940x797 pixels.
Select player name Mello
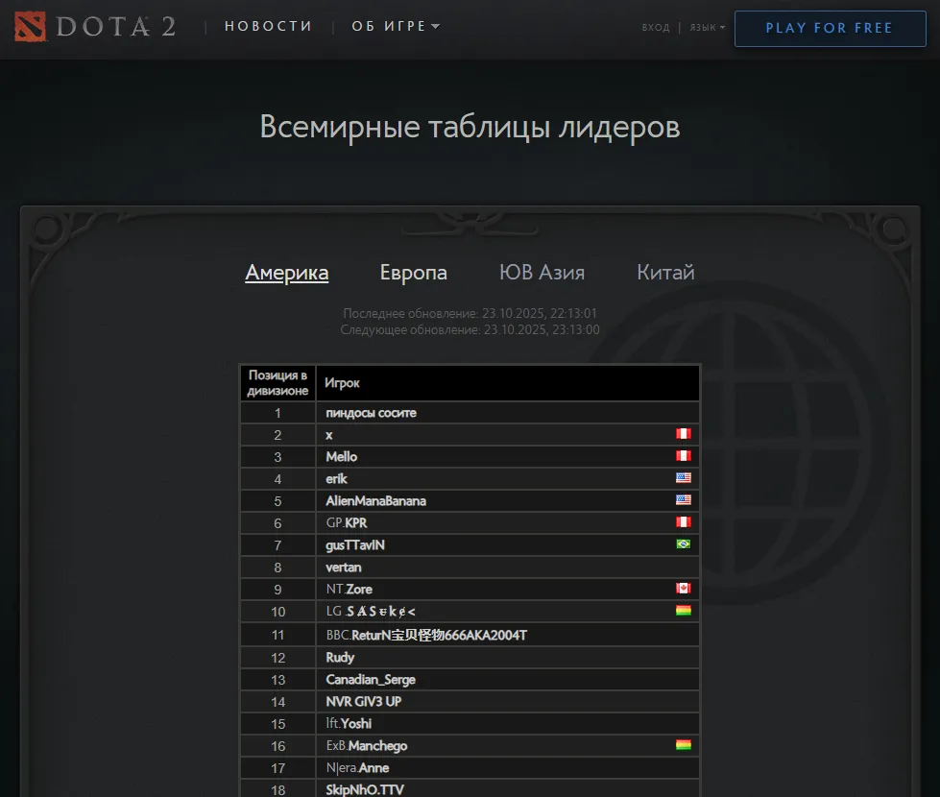[x=341, y=457]
